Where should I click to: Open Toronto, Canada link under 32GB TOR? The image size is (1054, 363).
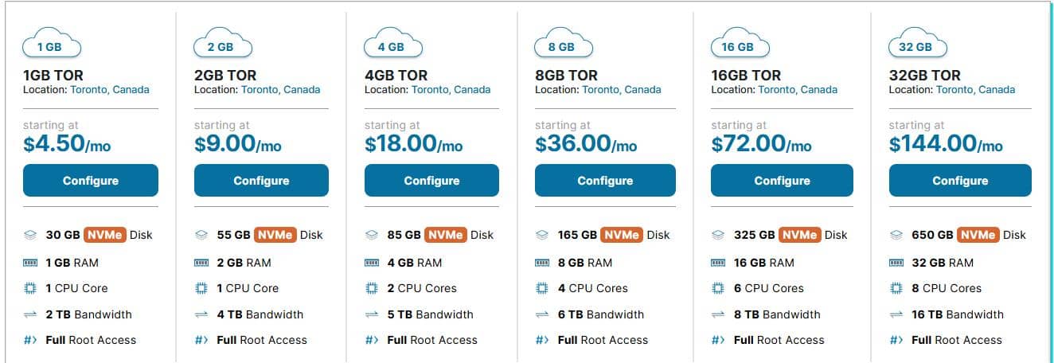[x=975, y=90]
